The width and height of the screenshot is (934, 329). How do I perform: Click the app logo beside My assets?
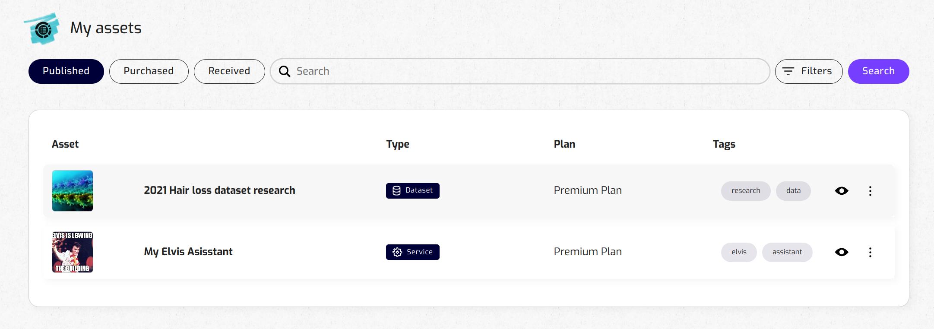(43, 29)
